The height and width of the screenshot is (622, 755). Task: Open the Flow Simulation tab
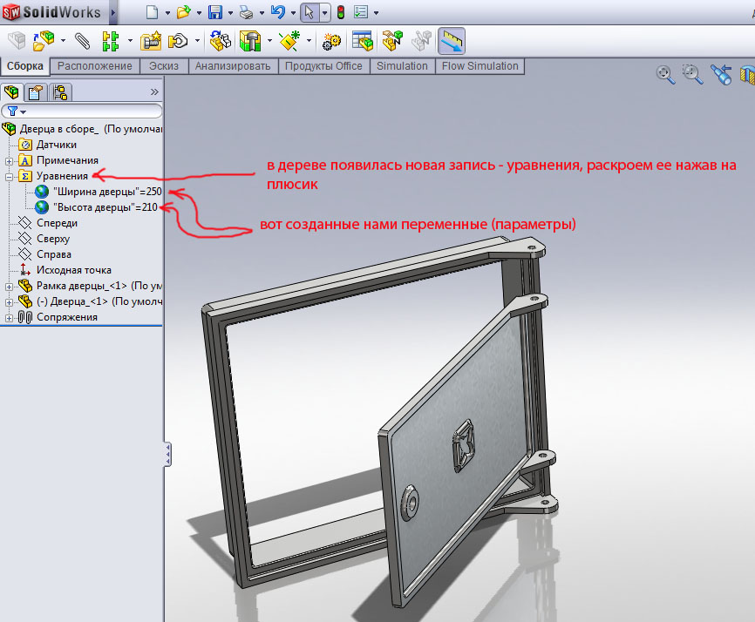pyautogui.click(x=480, y=66)
